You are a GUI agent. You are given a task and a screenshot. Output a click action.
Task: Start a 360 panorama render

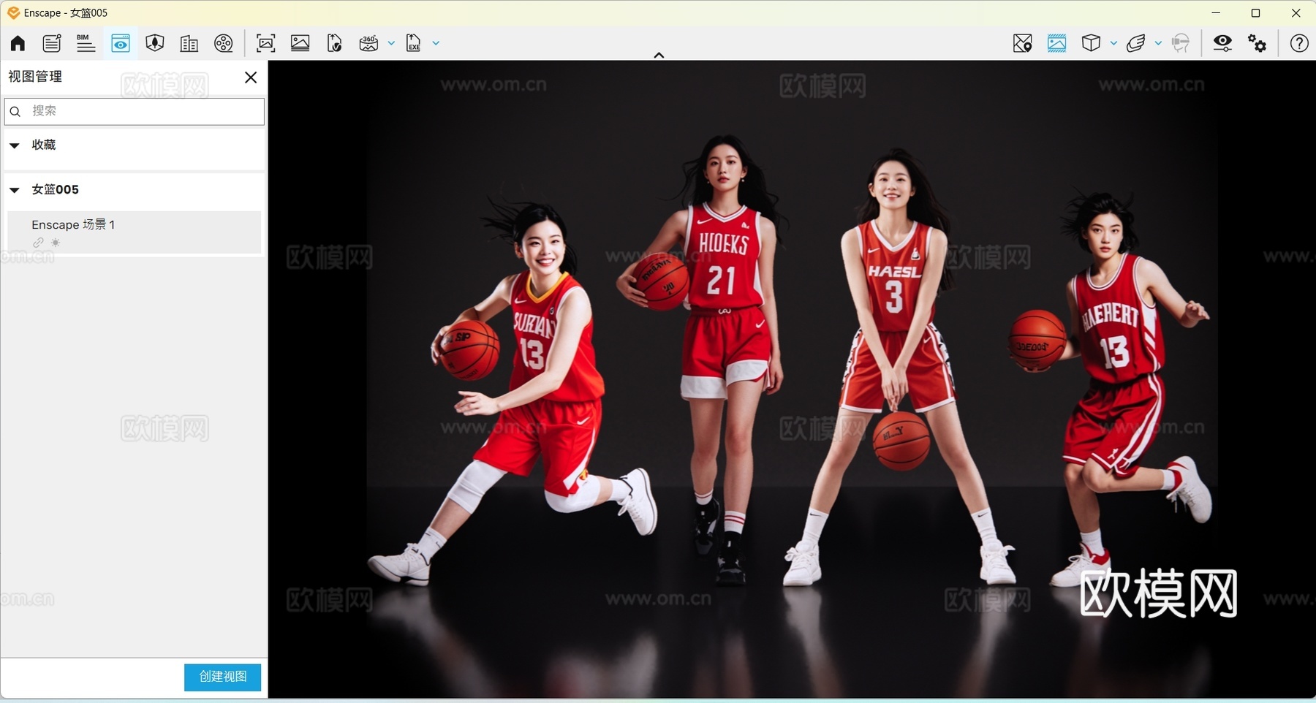pyautogui.click(x=369, y=43)
